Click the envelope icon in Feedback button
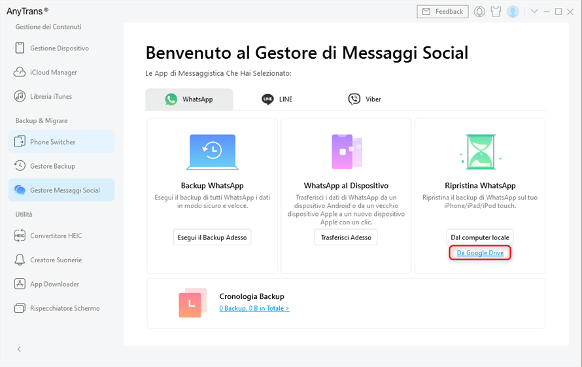Viewport: 582px width, 367px height. point(426,12)
